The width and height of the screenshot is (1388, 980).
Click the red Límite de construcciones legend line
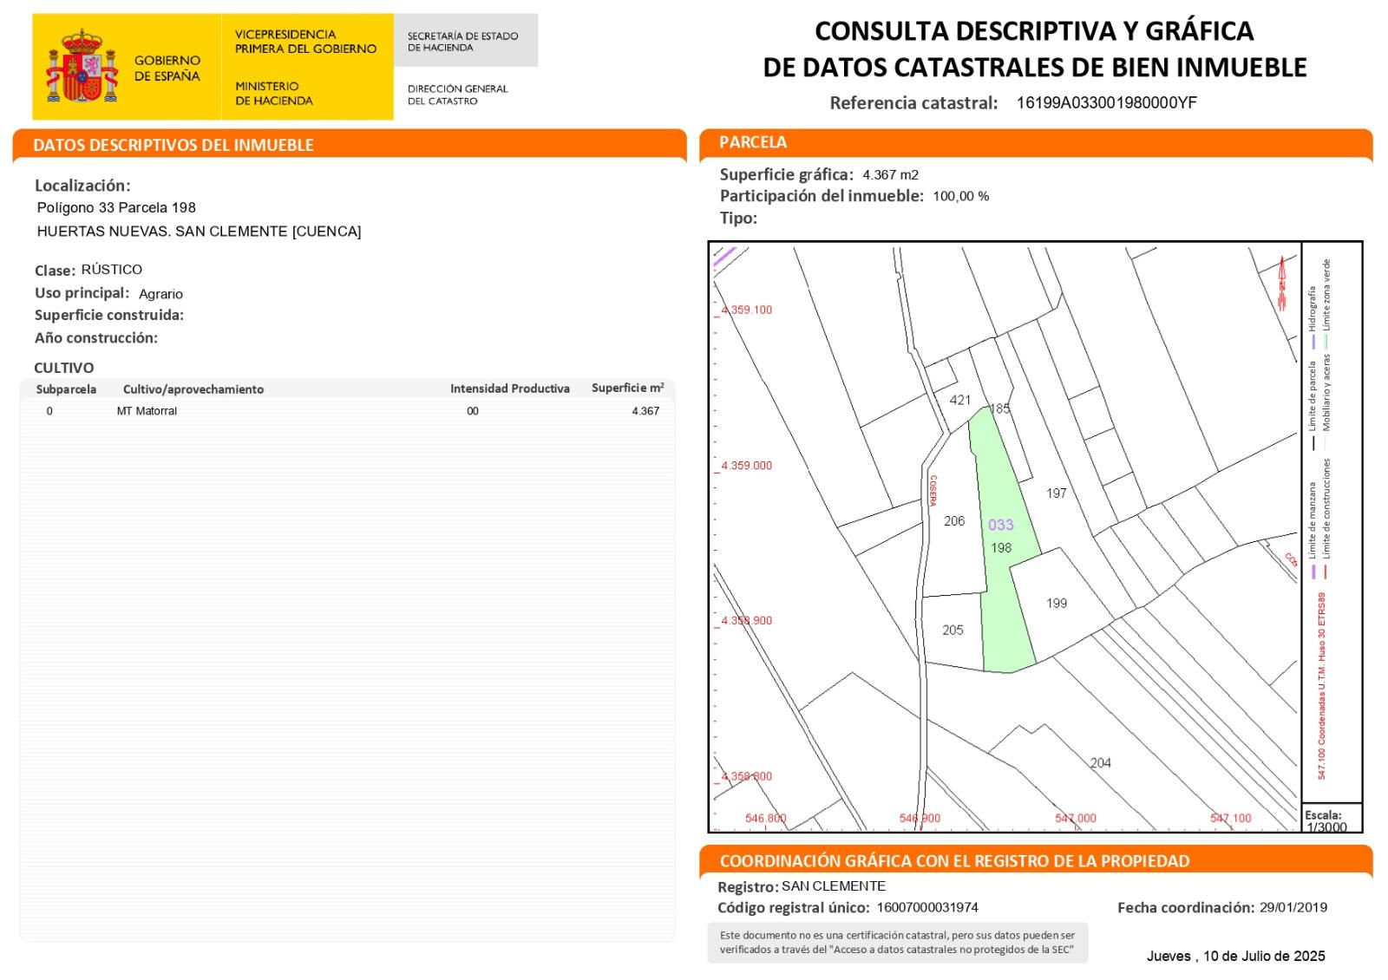(x=1327, y=572)
